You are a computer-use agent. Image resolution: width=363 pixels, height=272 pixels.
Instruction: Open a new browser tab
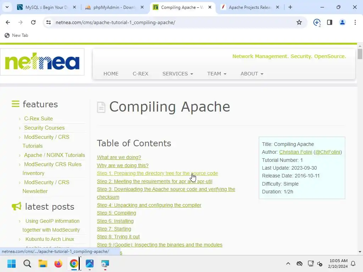tap(290, 7)
